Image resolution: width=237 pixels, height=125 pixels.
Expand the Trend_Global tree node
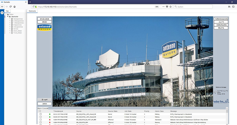(x=10, y=33)
